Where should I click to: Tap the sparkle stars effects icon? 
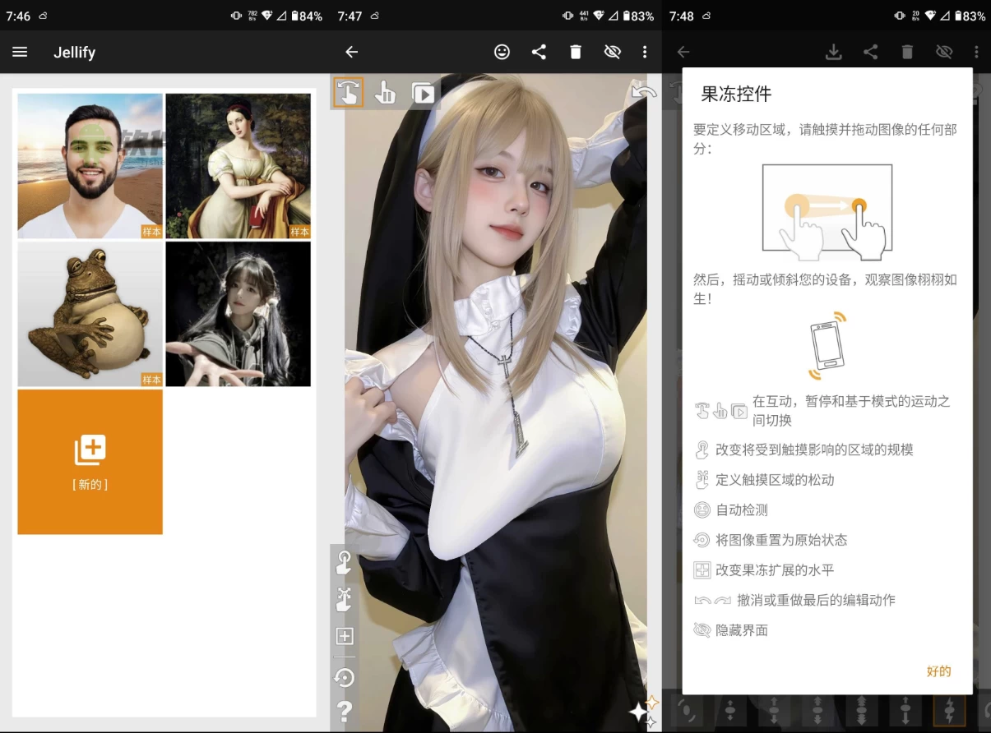[643, 711]
